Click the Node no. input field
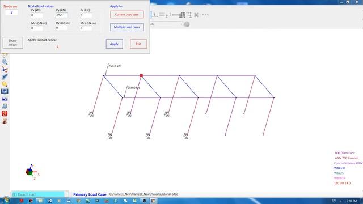 (11, 12)
